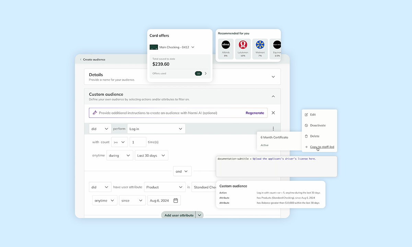Click the Offers used count badge 10
Screen dimensions: 412x247
[198, 73]
